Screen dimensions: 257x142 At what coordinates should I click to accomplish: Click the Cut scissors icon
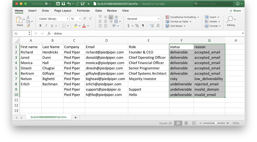pyautogui.click(x=28, y=17)
